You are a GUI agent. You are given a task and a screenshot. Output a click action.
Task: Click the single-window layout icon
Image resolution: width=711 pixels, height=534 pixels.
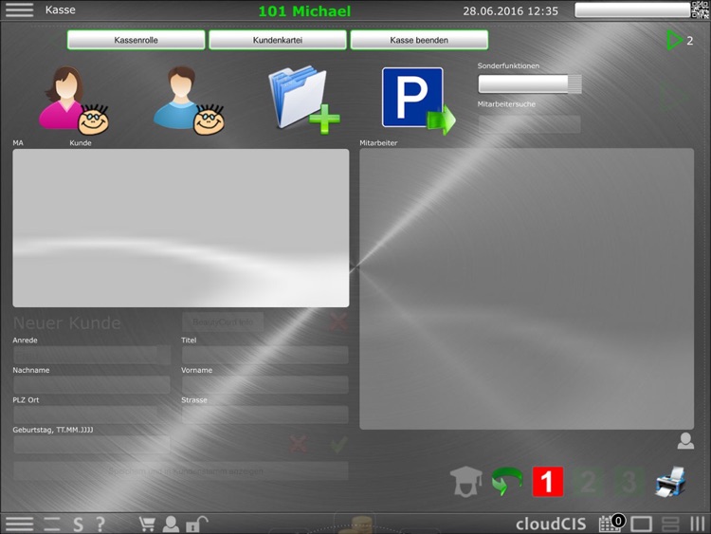coord(641,524)
